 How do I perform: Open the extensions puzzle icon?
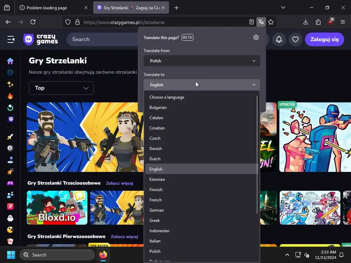tap(318, 22)
